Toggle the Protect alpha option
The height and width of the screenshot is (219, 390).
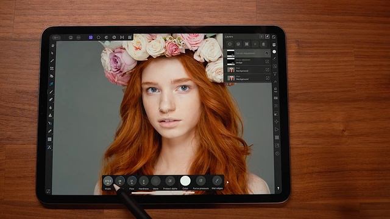tap(170, 181)
